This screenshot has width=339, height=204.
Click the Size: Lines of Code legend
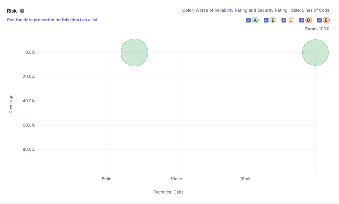pos(310,10)
